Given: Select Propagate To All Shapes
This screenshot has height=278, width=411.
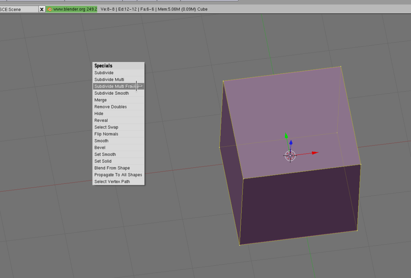Looking at the screenshot, I should point(119,175).
